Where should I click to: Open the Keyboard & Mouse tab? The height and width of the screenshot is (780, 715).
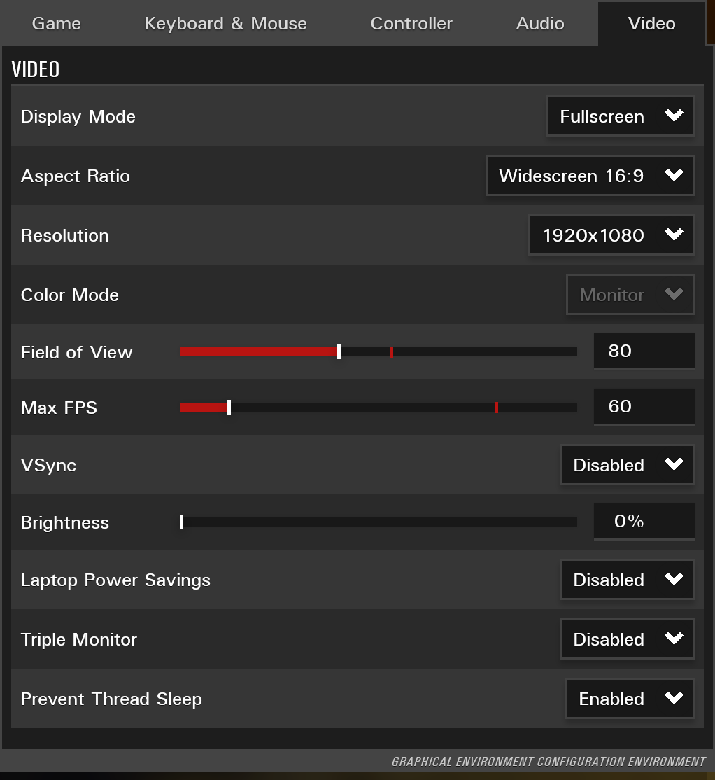tap(225, 24)
